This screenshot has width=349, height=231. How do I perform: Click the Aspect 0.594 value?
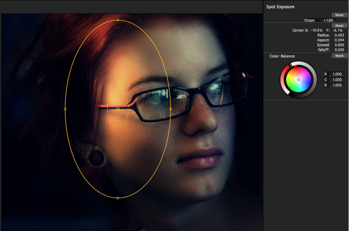339,40
